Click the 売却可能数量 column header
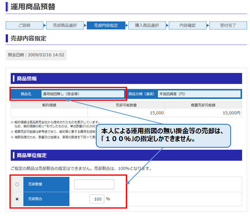 pyautogui.click(x=126, y=105)
